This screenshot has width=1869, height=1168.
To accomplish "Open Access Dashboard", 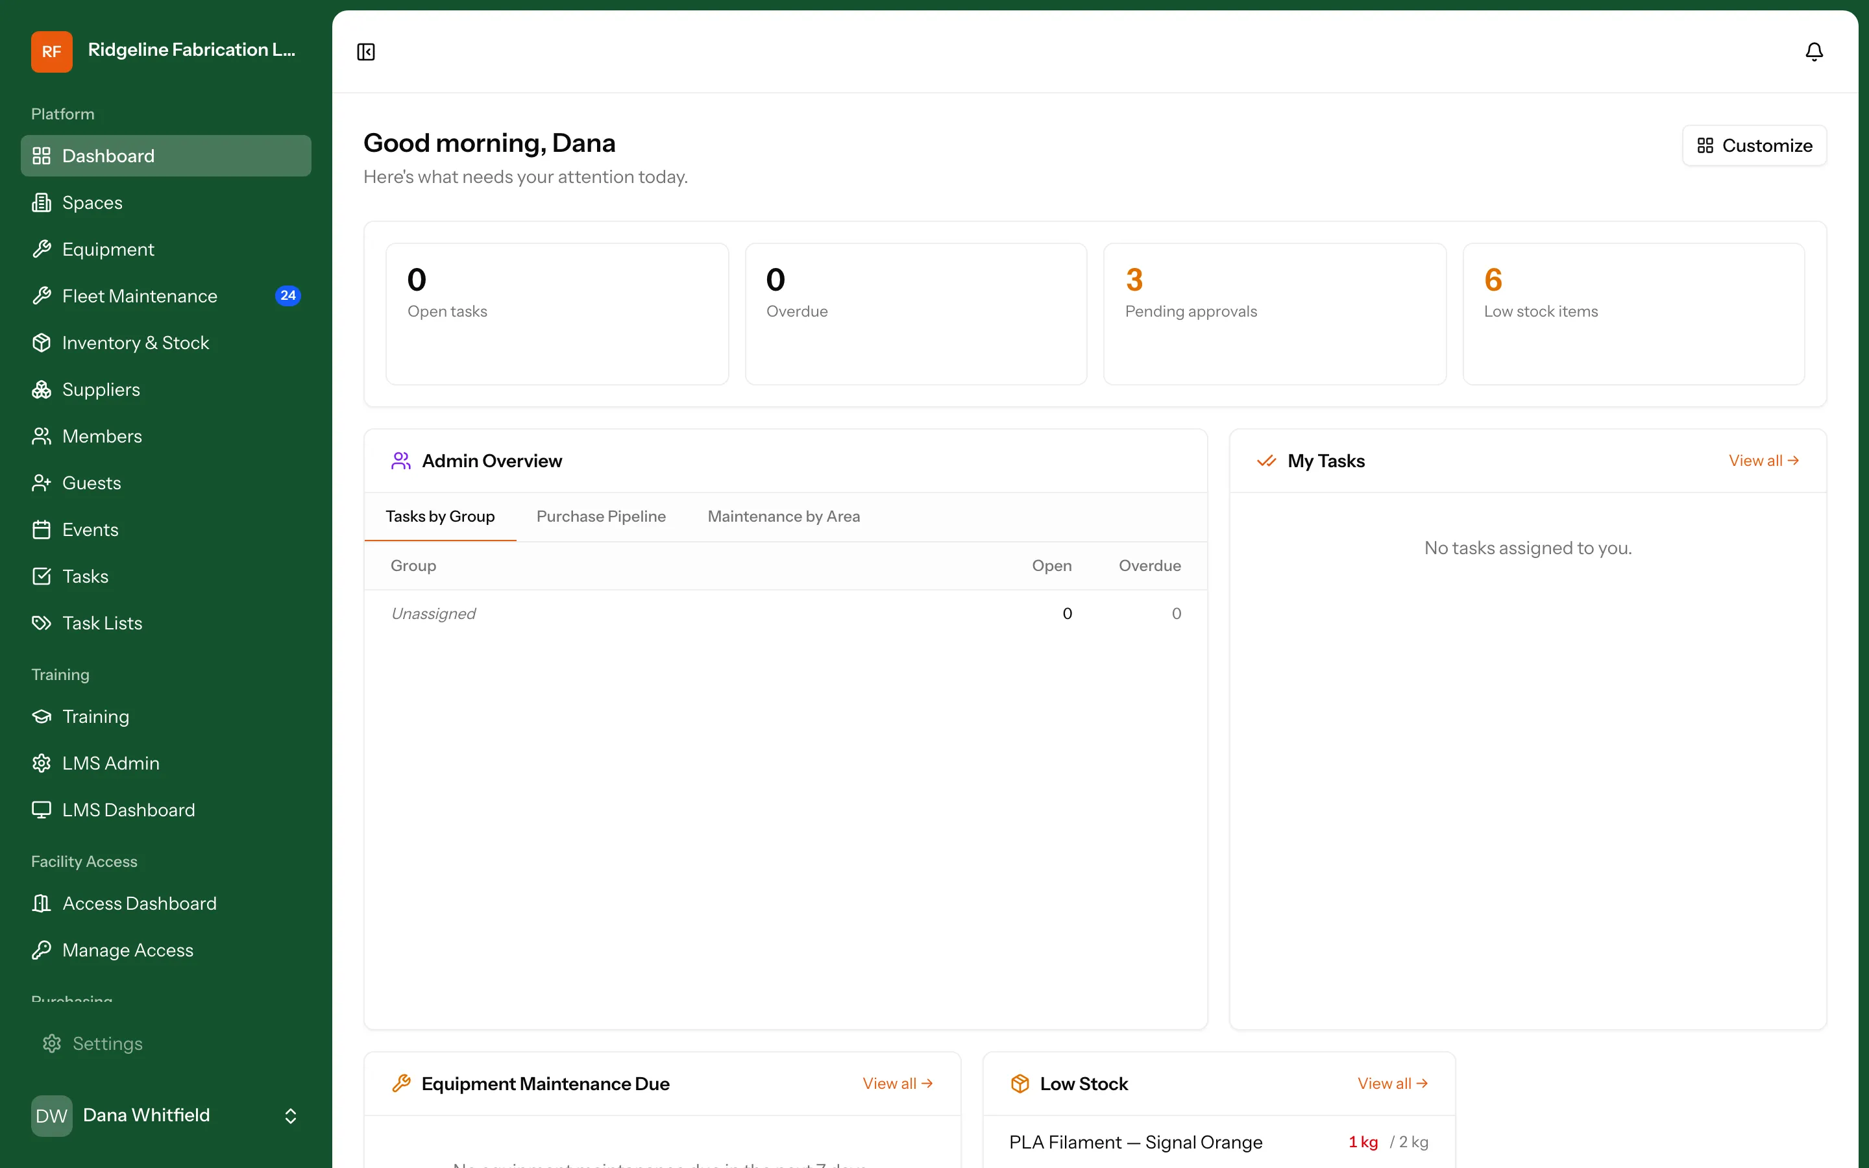I will tap(166, 904).
